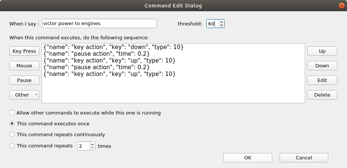Viewport: 347px width, 168px height.
Task: Open the Other actions dropdown
Action: coord(24,95)
